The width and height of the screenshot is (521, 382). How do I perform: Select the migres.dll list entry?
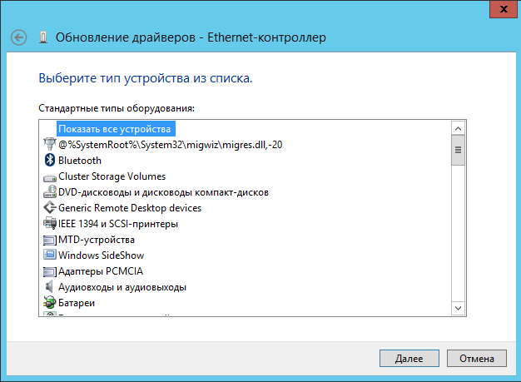pyautogui.click(x=170, y=145)
